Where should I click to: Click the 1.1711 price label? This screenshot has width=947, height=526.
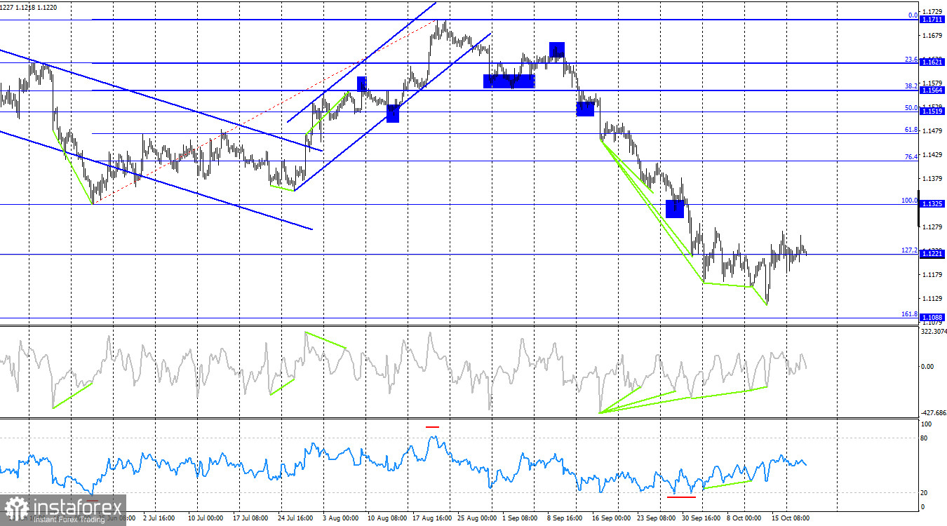coord(932,20)
